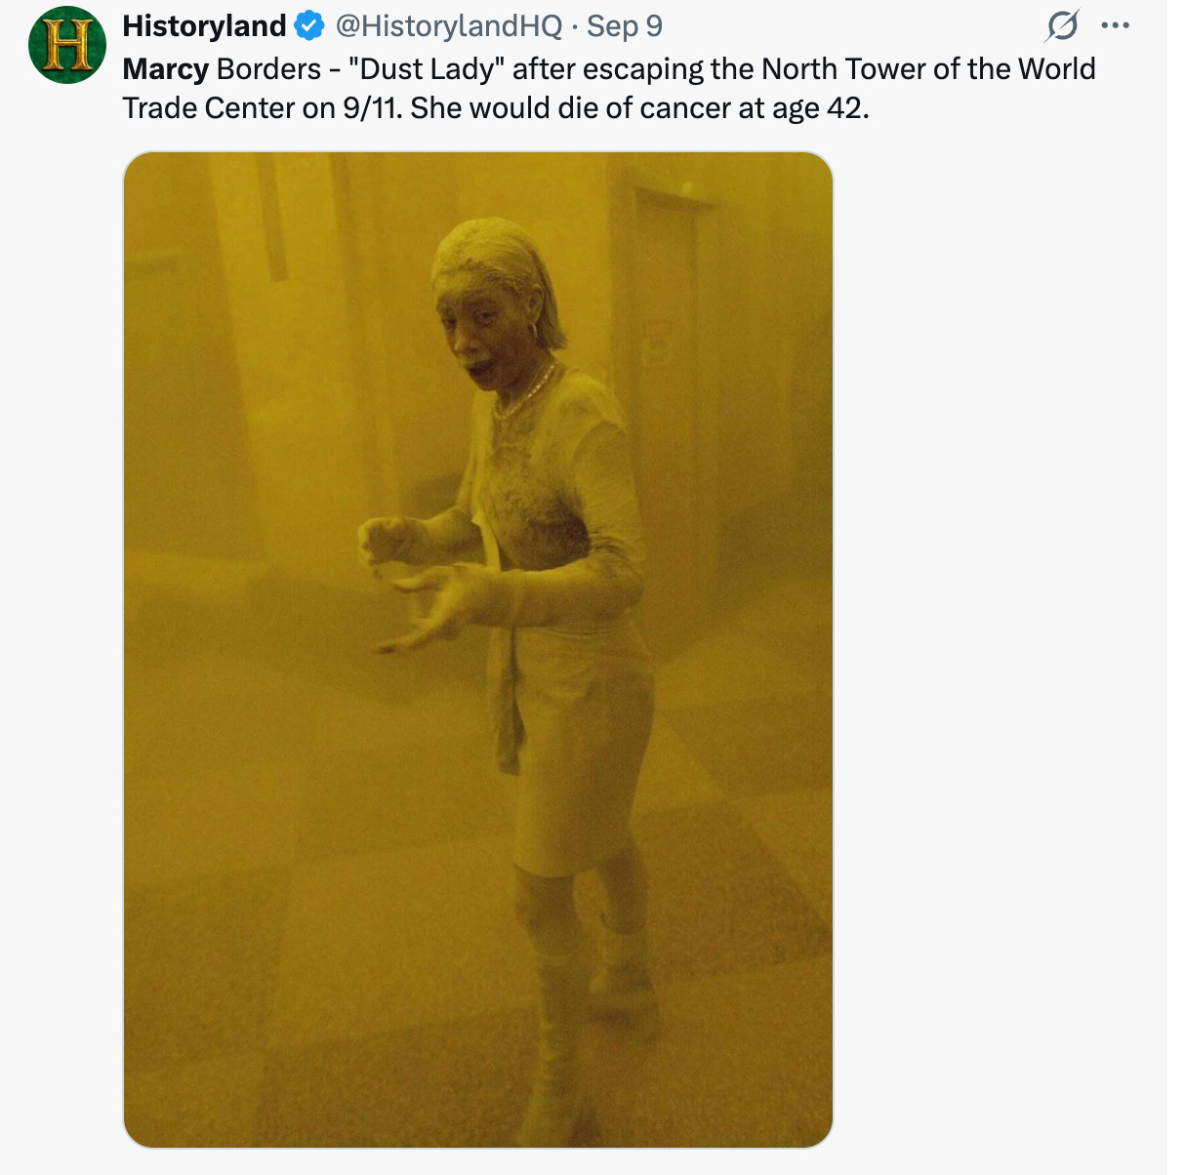Open the three-dot More options menu
Viewport: 1185px width, 1175px height.
tap(1115, 26)
